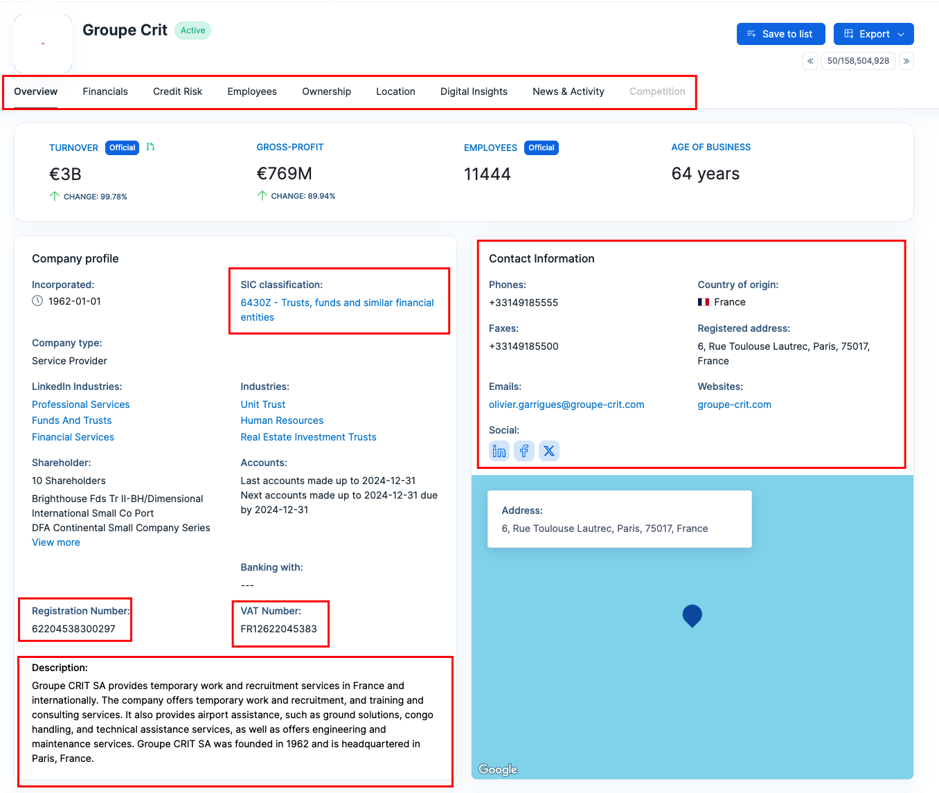Click the Official badge next to Employees

click(x=542, y=148)
